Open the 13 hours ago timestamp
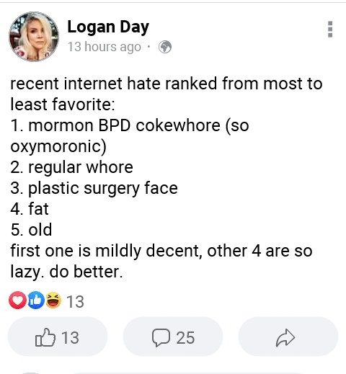Screen dimensions: 346x374 [x=105, y=47]
